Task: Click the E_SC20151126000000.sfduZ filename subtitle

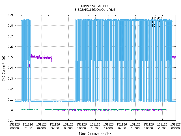Action: tap(95, 10)
